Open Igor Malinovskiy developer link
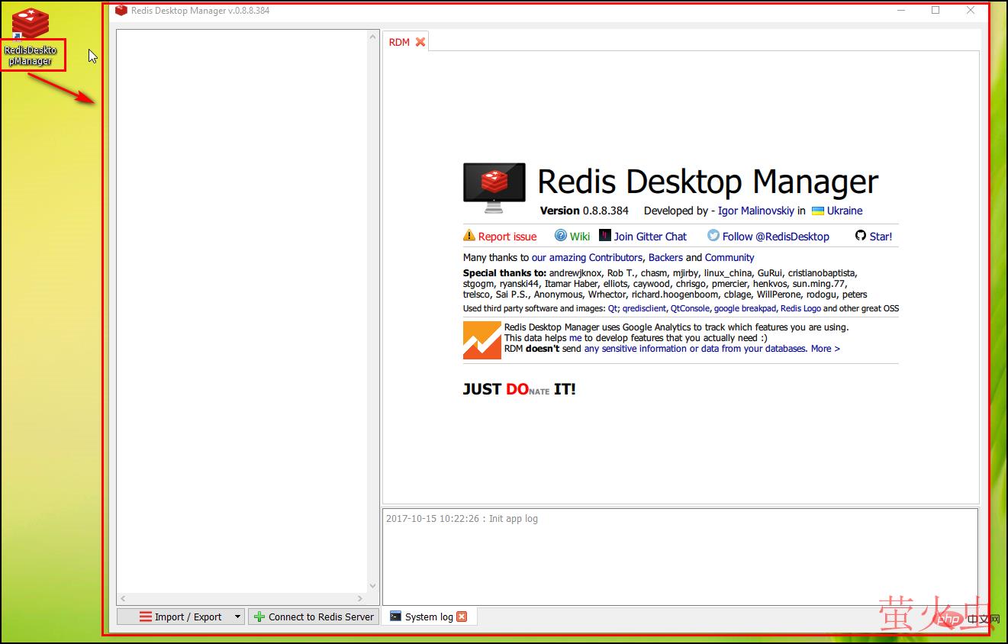The width and height of the screenshot is (1008, 644). (x=756, y=211)
